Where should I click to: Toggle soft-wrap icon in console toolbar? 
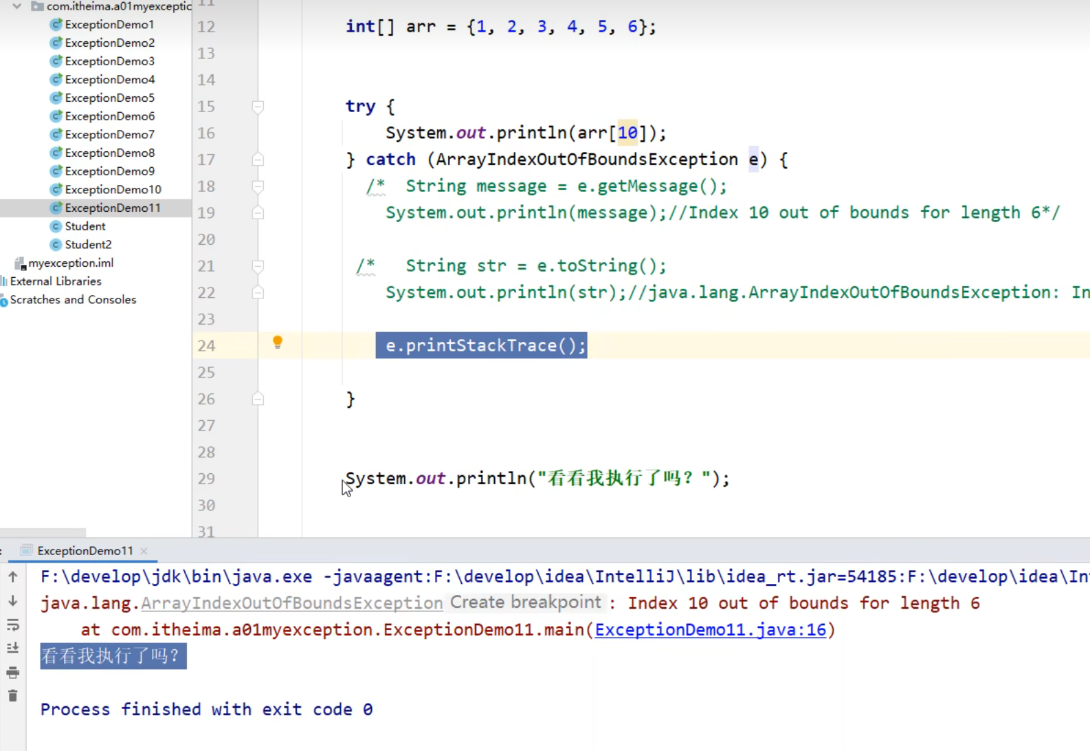tap(13, 625)
